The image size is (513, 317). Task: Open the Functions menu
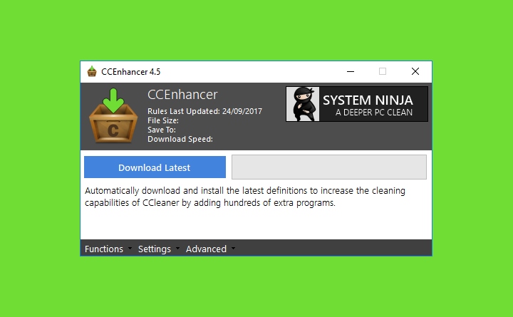(x=104, y=249)
